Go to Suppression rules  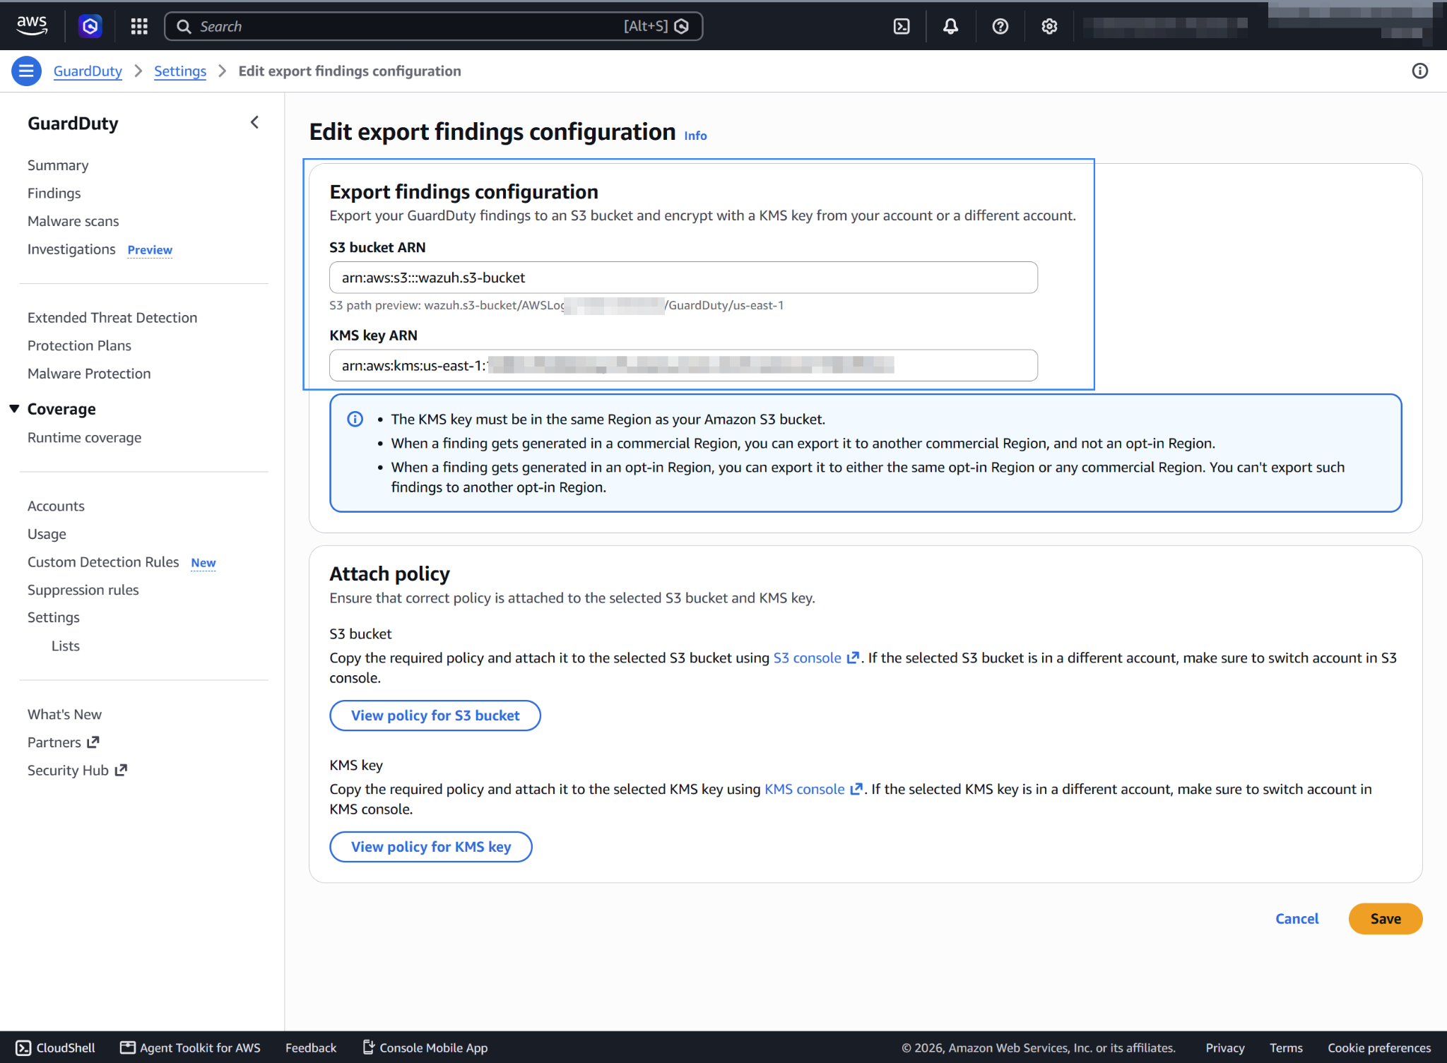(x=83, y=590)
